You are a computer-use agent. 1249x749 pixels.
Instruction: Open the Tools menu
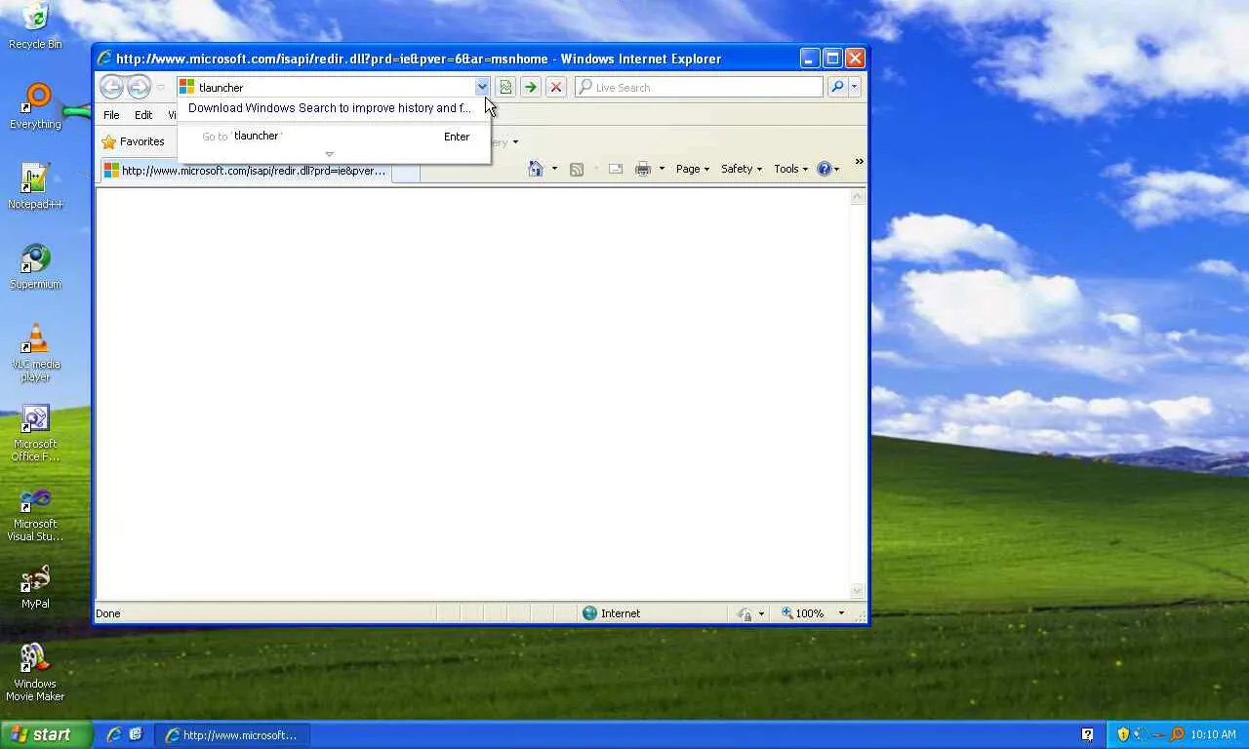(791, 169)
